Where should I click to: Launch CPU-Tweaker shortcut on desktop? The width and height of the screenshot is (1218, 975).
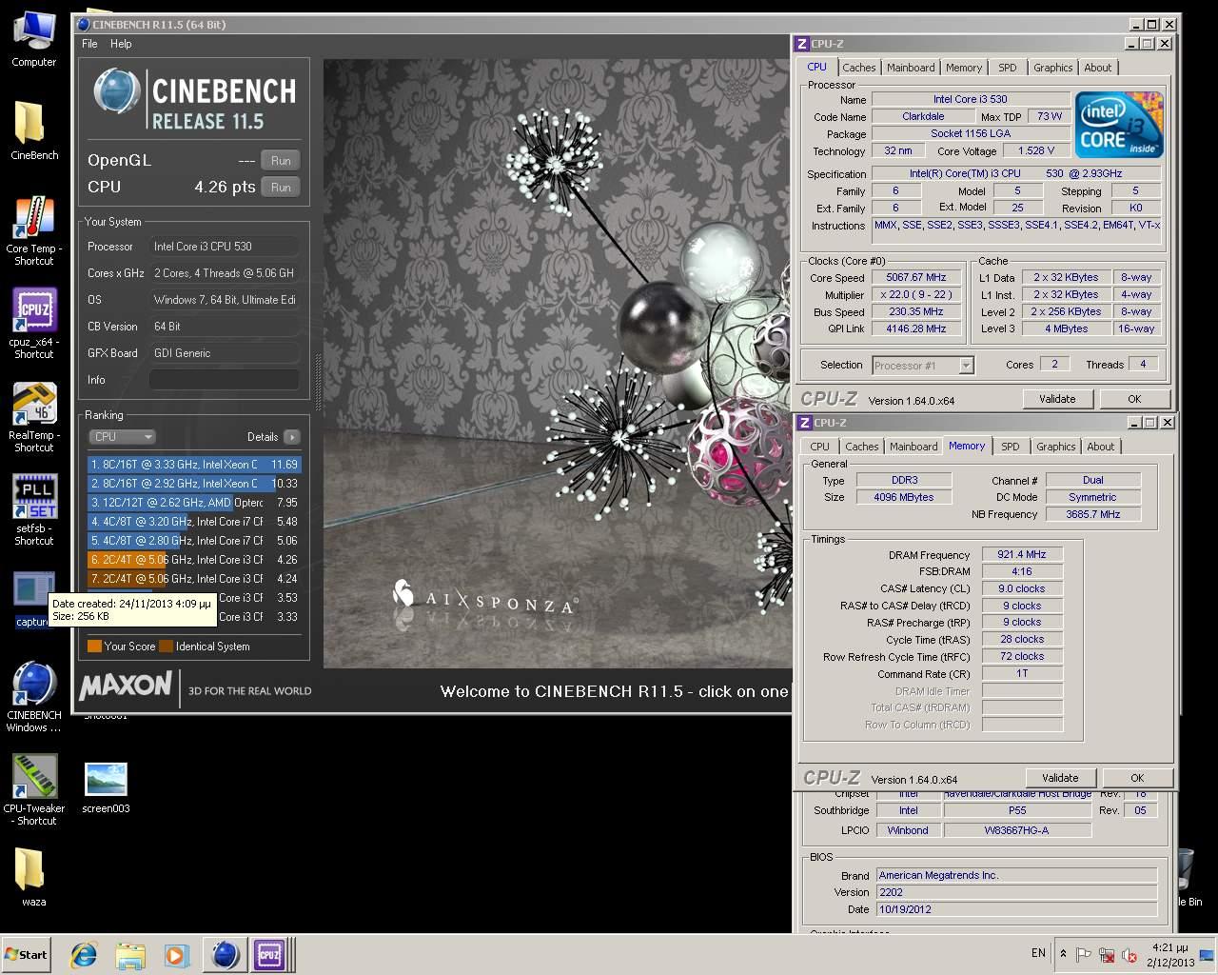coord(34,790)
